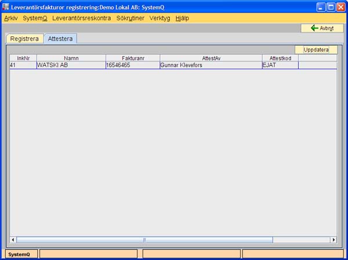The width and height of the screenshot is (348, 260).
Task: Select invoice number 16546465 cell
Action: pos(133,65)
